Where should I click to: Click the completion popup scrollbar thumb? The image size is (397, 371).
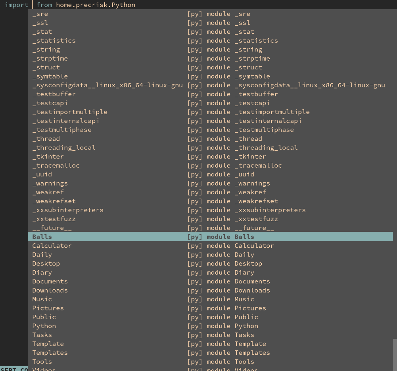click(x=395, y=355)
